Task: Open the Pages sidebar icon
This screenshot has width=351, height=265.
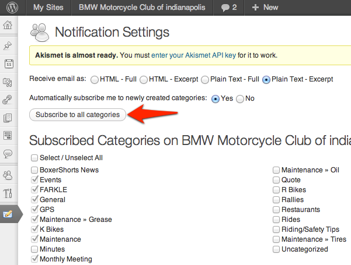Action: pyautogui.click(x=8, y=118)
